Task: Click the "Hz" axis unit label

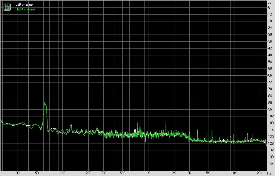Action: click(x=269, y=173)
